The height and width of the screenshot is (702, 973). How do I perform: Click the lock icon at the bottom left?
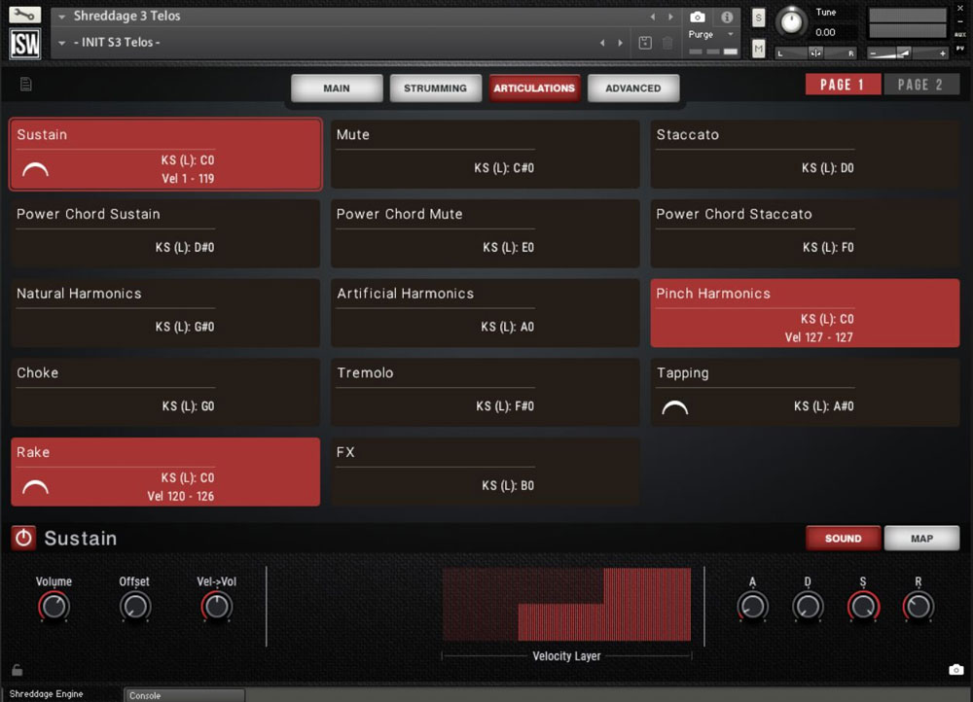pos(18,669)
